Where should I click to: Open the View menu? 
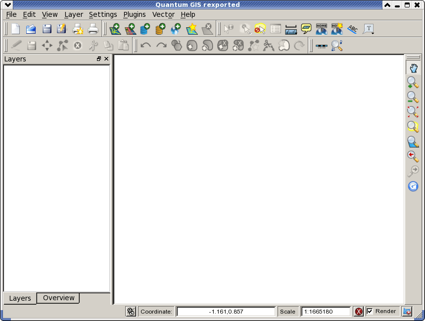tap(49, 15)
